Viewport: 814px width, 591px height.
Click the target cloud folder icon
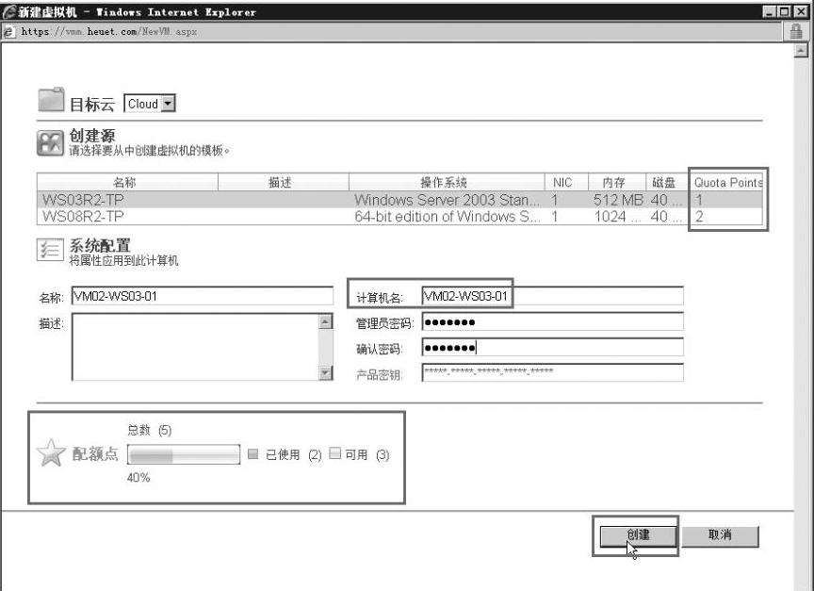coord(51,102)
